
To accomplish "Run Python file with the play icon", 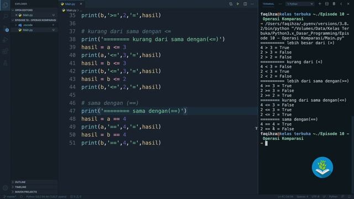I will [x=238, y=4].
